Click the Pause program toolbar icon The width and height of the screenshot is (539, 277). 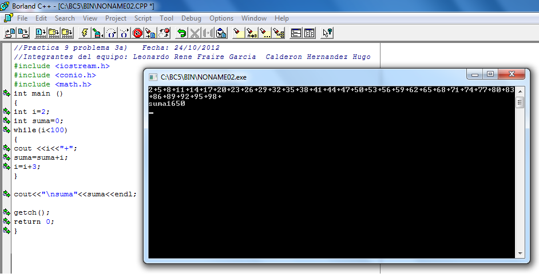click(x=164, y=33)
